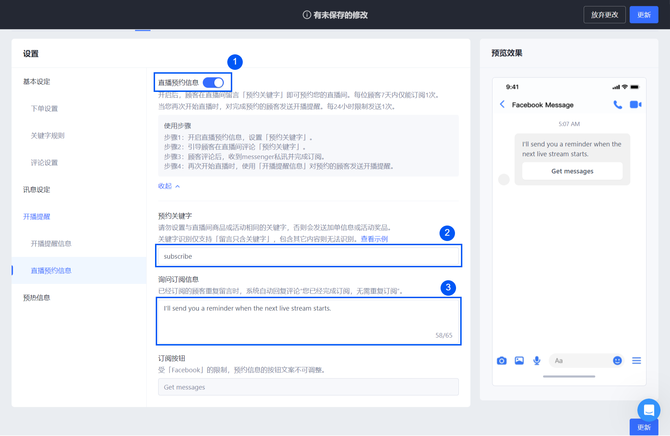670x436 pixels.
Task: Click the 订阅按钮 section label
Action: [172, 358]
